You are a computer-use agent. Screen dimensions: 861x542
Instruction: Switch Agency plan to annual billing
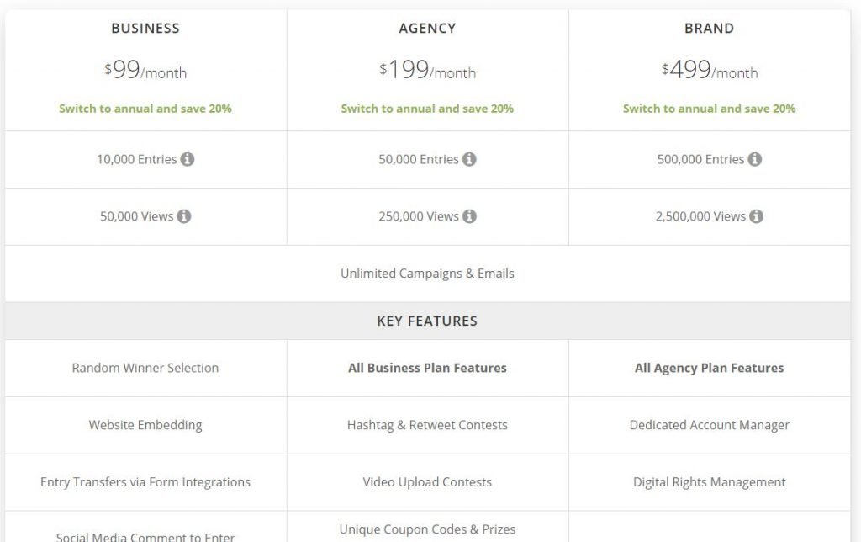(427, 109)
